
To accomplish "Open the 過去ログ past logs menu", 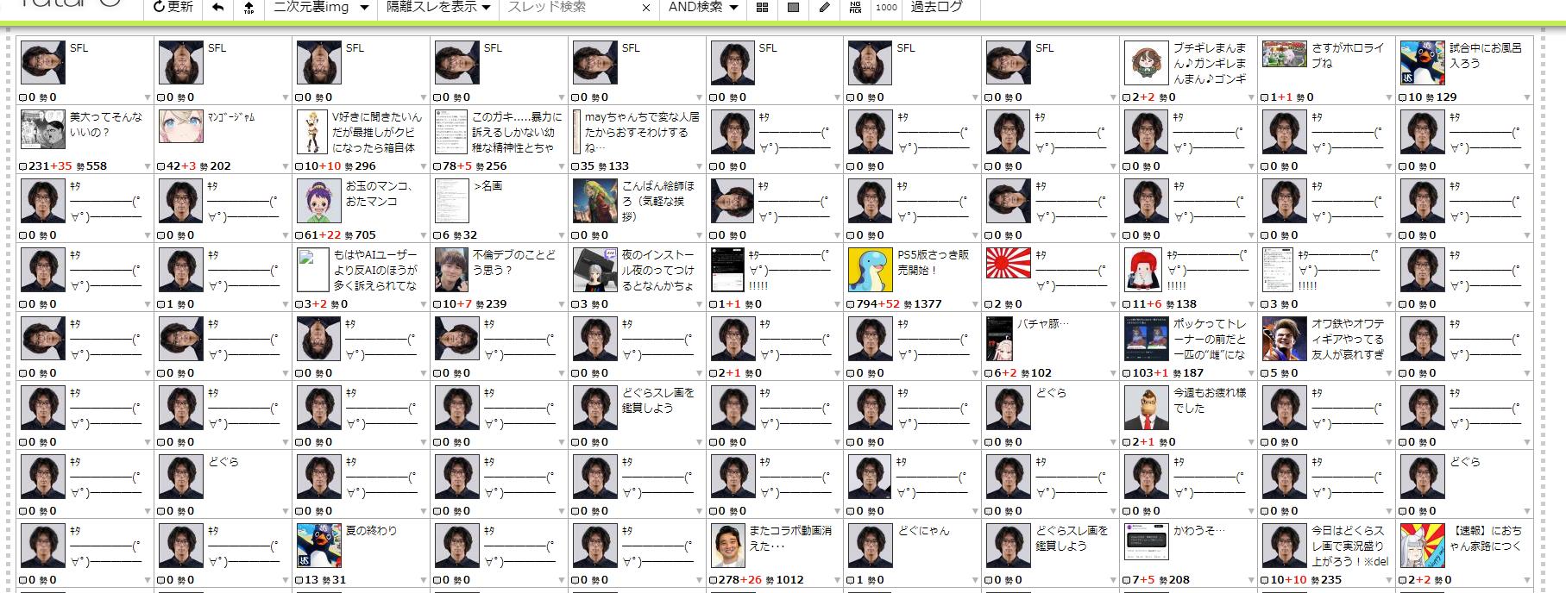I will coord(937,7).
